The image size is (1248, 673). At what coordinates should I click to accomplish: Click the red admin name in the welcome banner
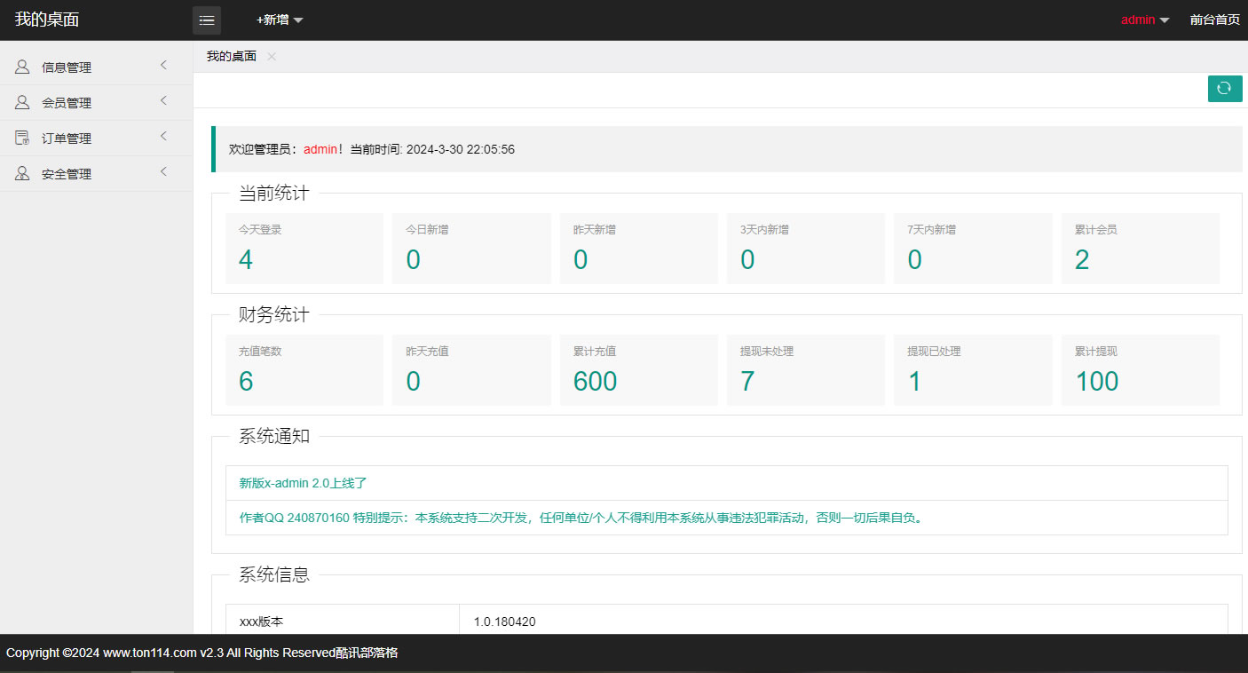coord(320,149)
